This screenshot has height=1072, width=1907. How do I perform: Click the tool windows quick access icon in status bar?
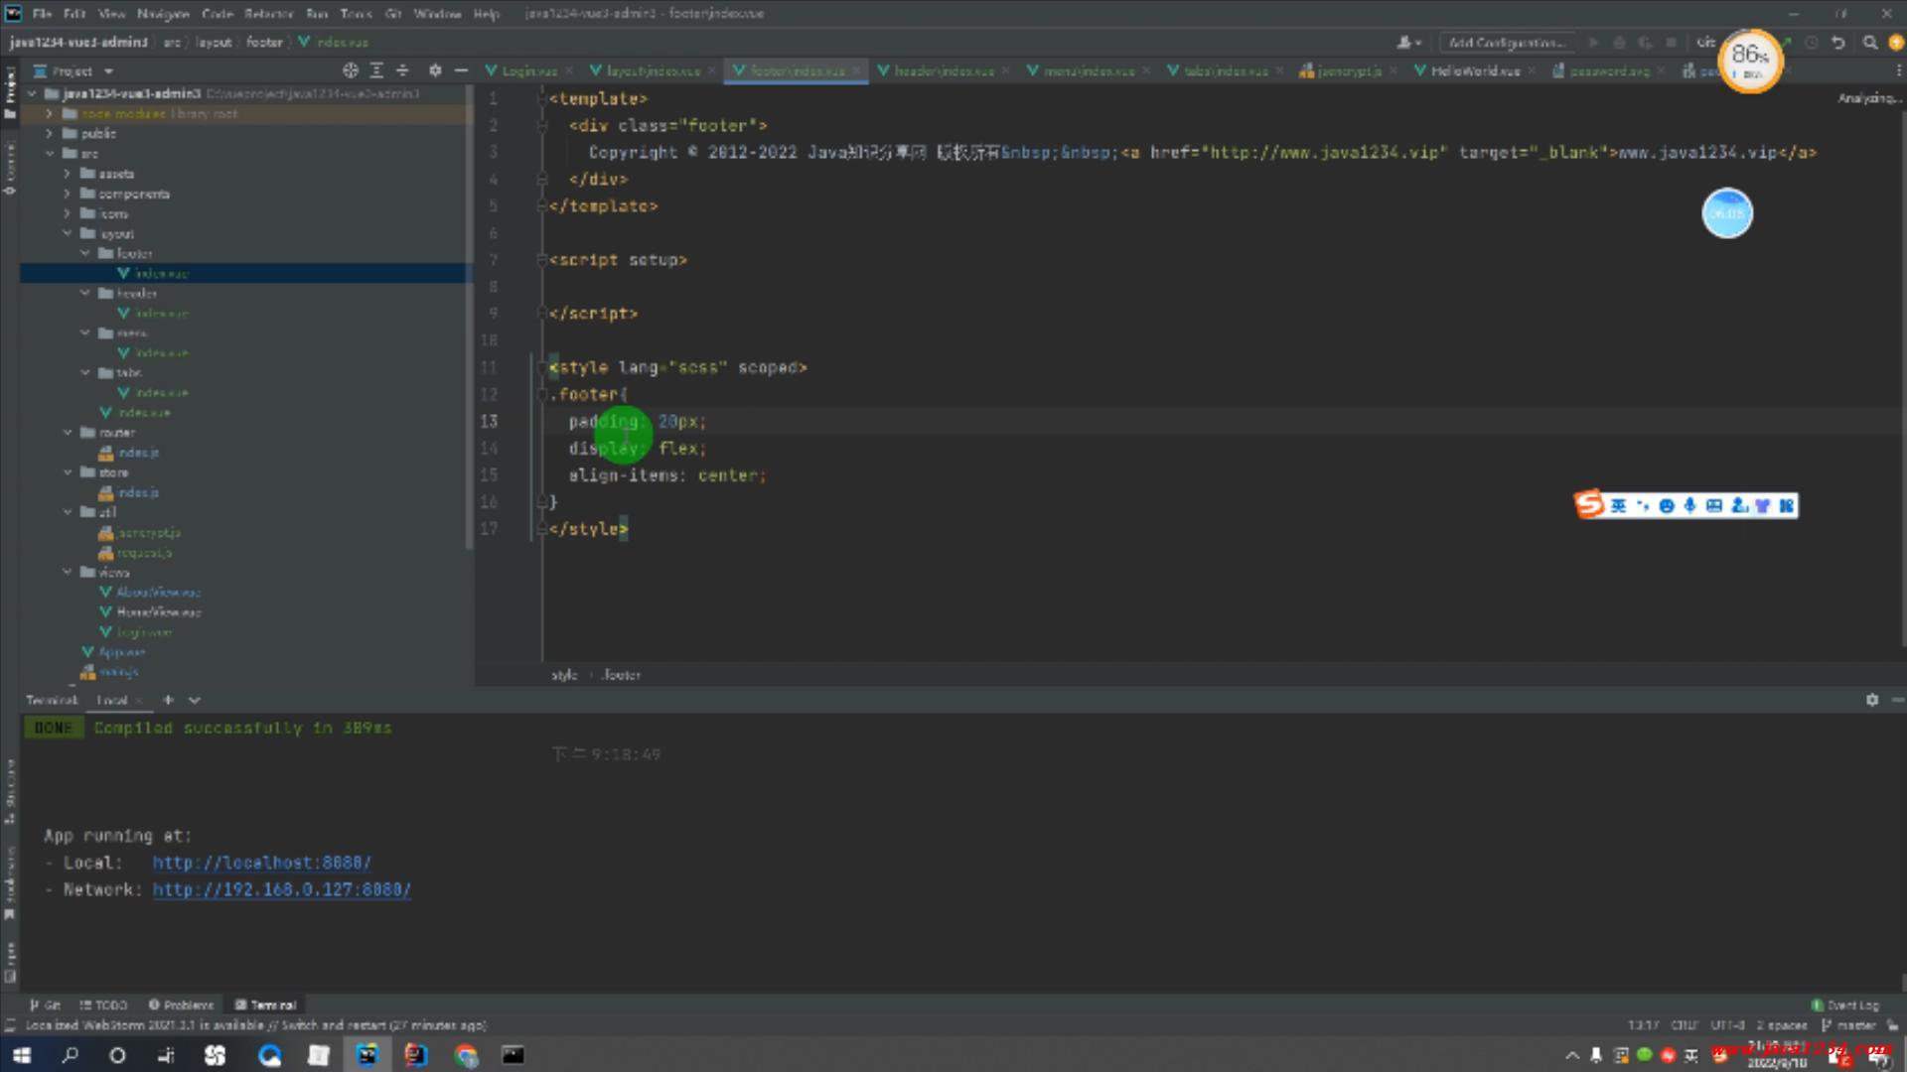pos(10,1025)
